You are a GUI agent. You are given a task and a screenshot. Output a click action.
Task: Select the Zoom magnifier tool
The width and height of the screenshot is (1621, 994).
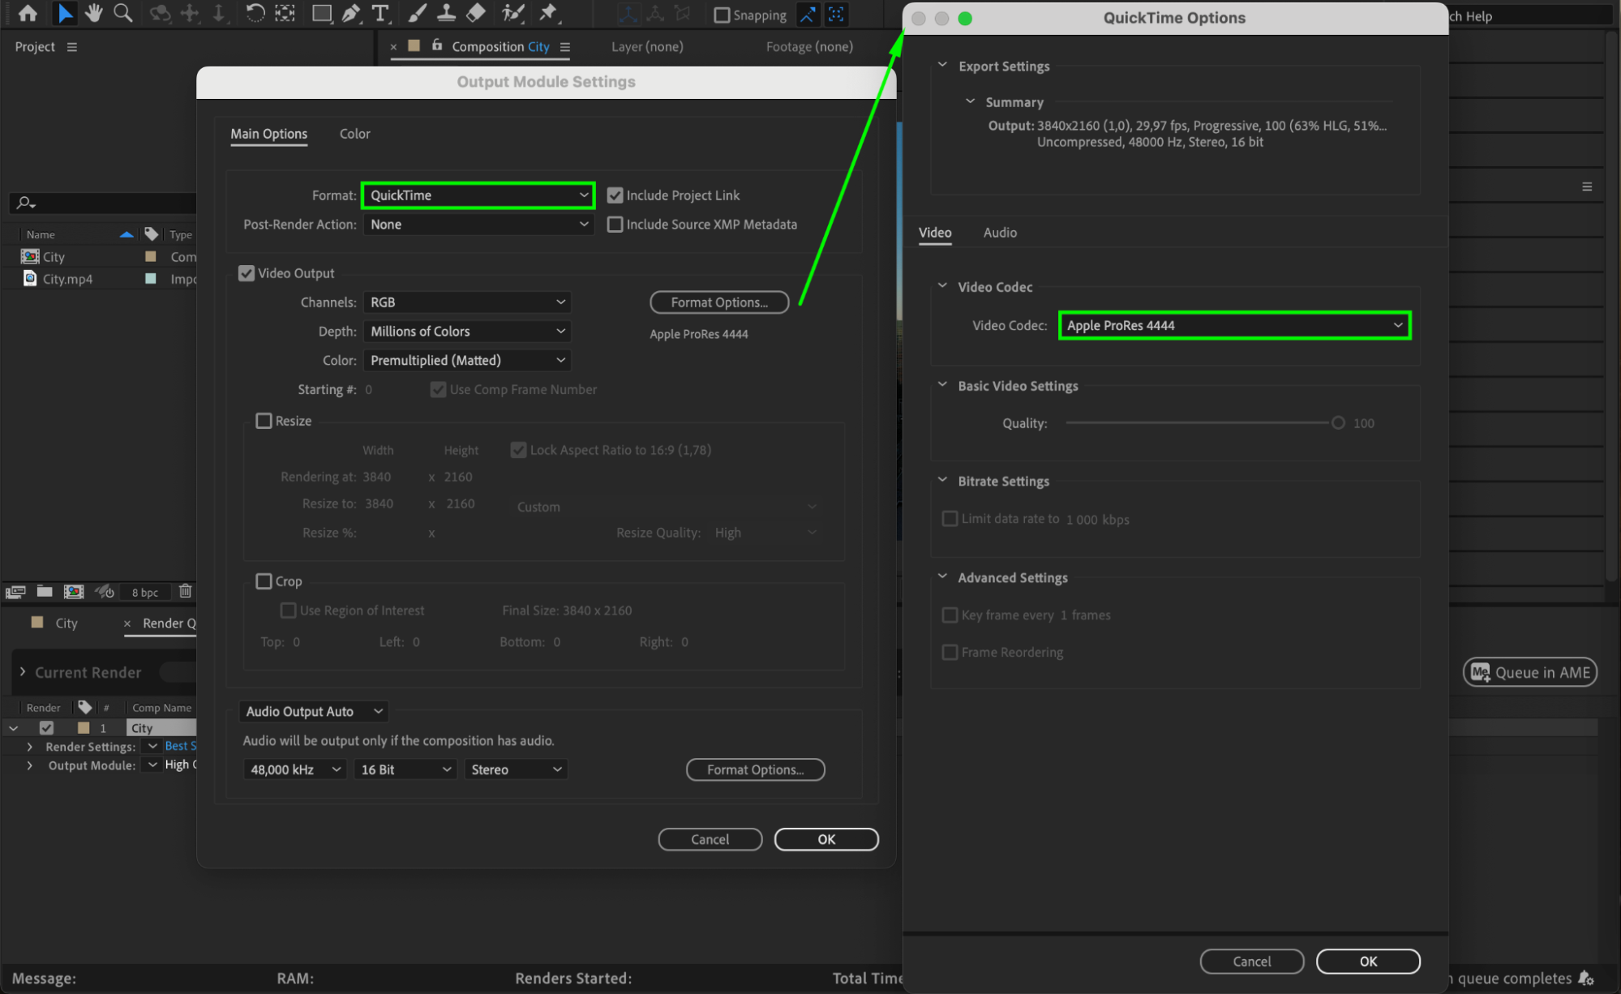click(x=122, y=13)
